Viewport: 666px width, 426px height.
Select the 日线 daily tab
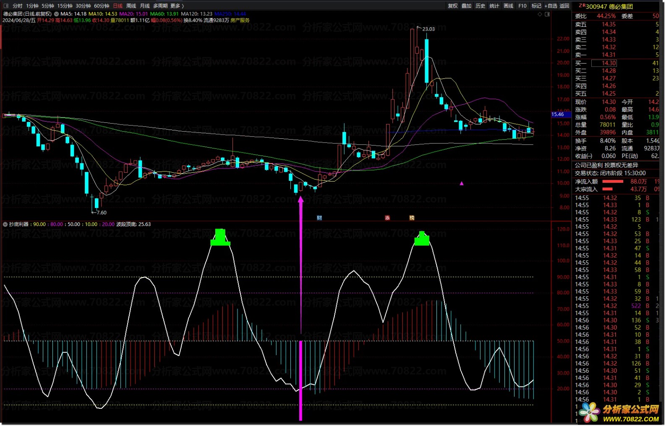pyautogui.click(x=118, y=6)
